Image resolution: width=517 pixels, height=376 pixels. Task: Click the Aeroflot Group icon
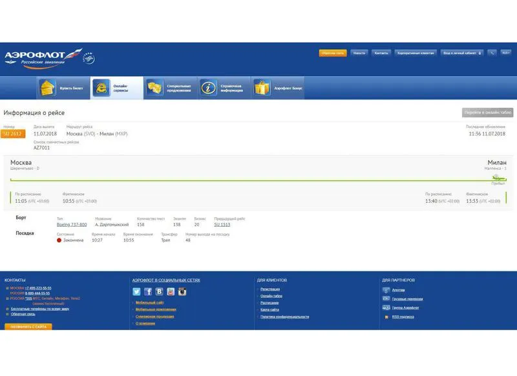pos(386,308)
